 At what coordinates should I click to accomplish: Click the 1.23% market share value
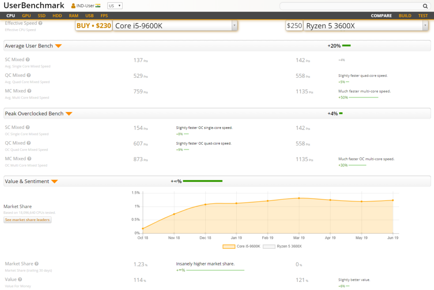(x=141, y=265)
